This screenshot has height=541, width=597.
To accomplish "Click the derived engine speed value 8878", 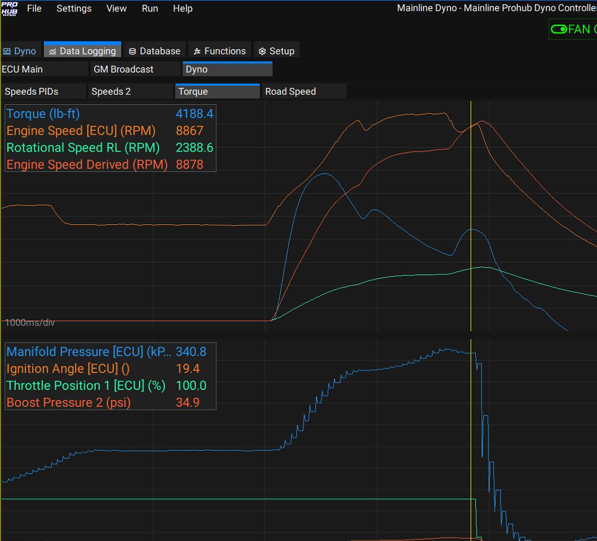I will (189, 165).
